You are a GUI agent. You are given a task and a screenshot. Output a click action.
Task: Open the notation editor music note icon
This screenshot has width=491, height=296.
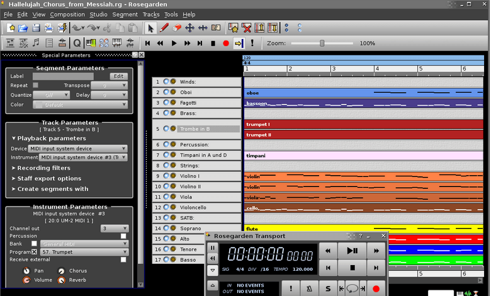point(36,43)
